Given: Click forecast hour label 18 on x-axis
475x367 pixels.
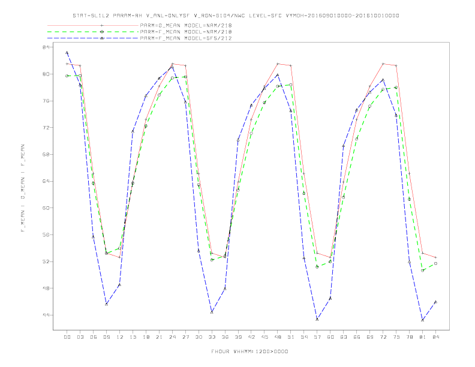Looking at the screenshot, I should click(146, 337).
